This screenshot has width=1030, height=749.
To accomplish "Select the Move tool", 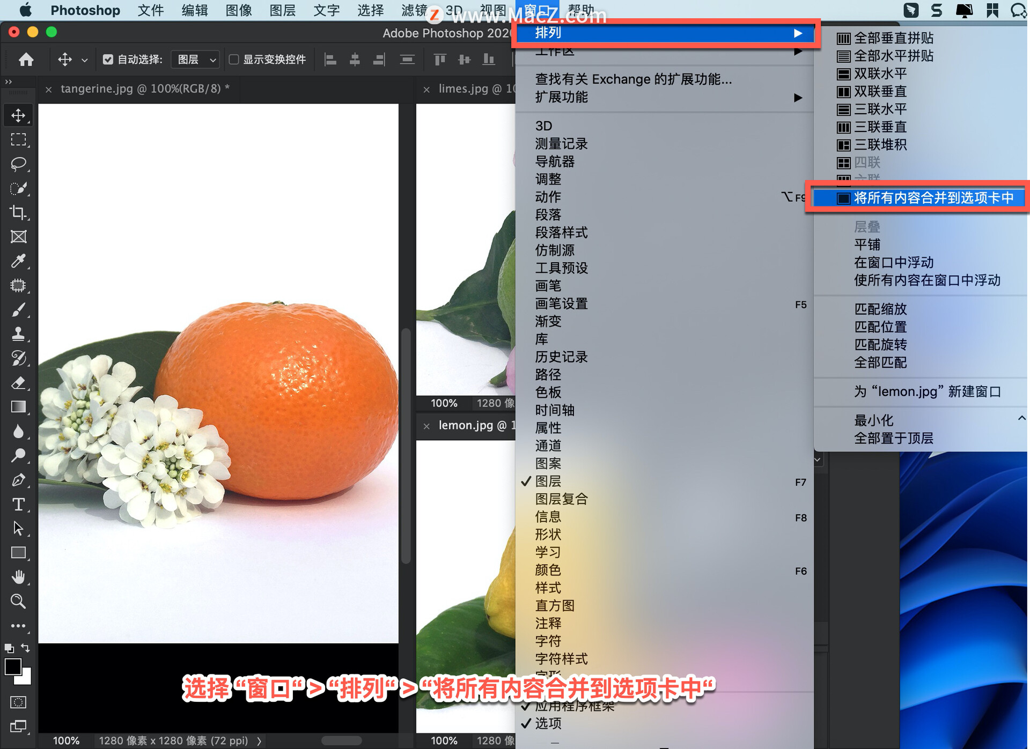I will (19, 114).
